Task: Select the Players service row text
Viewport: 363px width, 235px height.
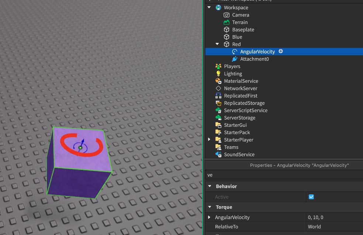Action: click(232, 67)
